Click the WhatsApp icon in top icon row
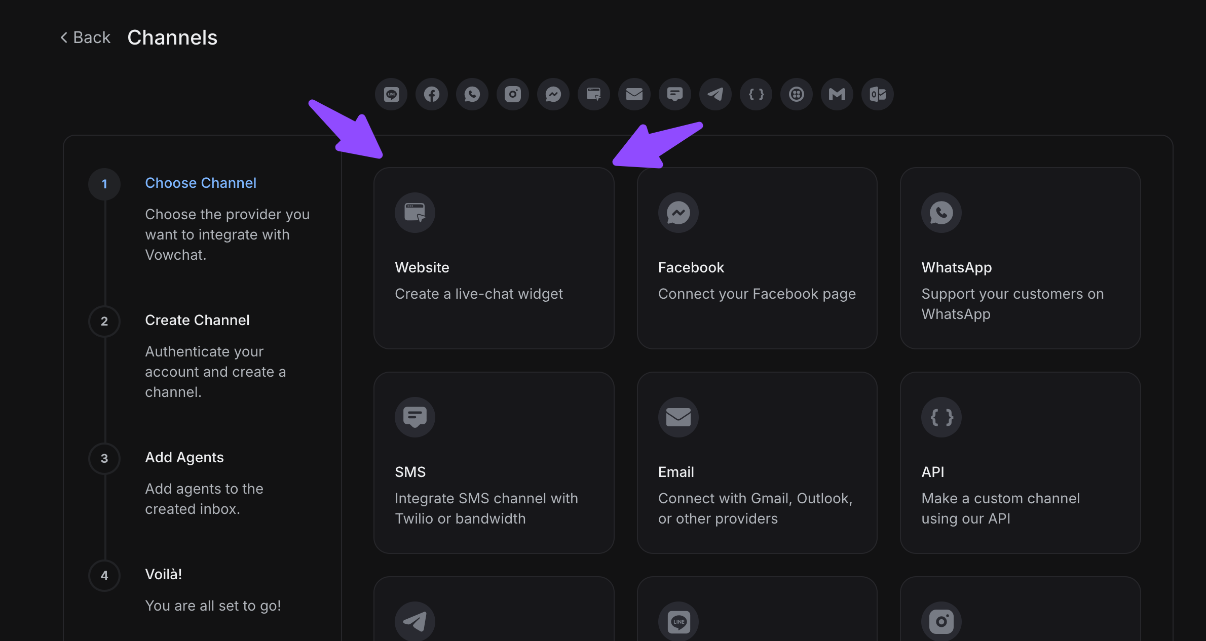The width and height of the screenshot is (1206, 641). click(x=472, y=94)
